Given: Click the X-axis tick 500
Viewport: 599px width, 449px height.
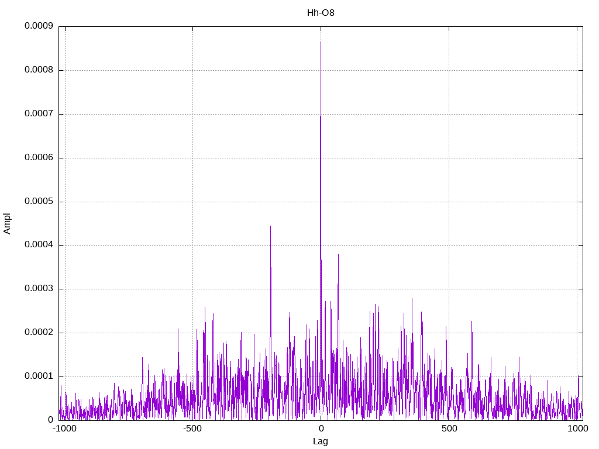Looking at the screenshot, I should click(x=449, y=429).
